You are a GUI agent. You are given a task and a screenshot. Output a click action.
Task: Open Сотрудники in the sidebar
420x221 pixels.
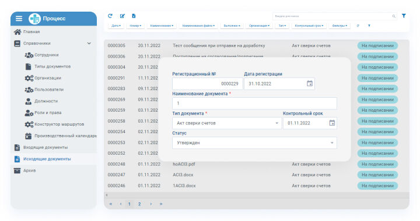(46, 55)
